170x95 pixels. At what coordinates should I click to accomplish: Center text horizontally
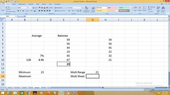(42, 11)
